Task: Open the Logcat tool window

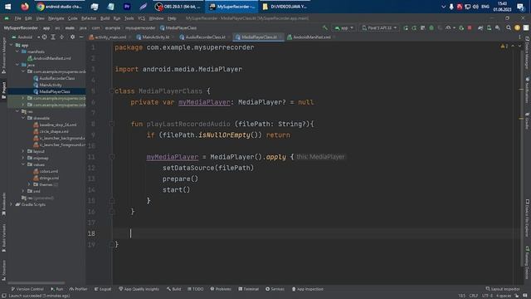Action: [103, 289]
